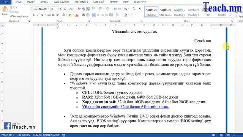Click Grow Font icon
The width and height of the screenshot is (243, 137).
pos(61,9)
